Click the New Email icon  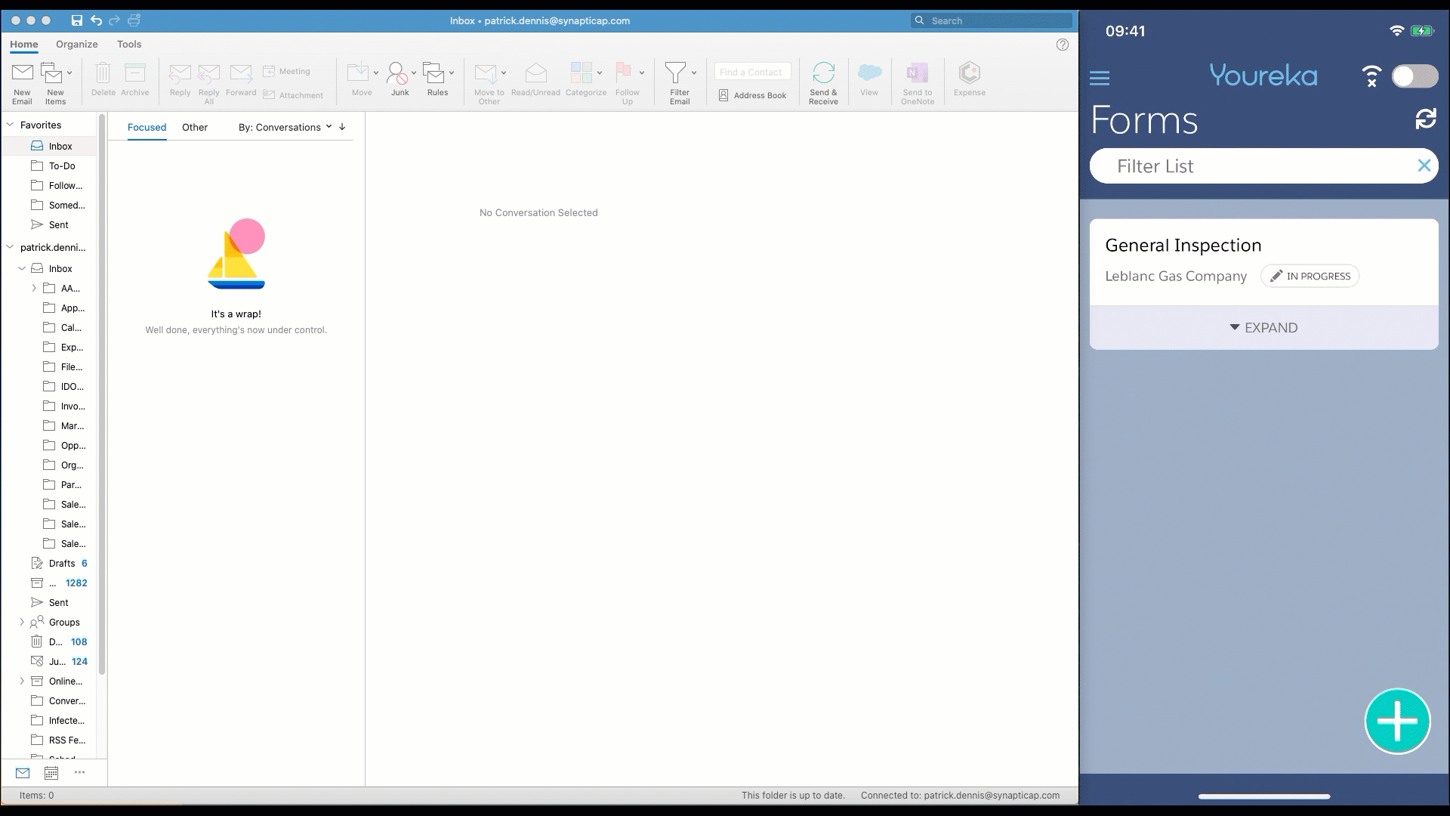[x=22, y=73]
